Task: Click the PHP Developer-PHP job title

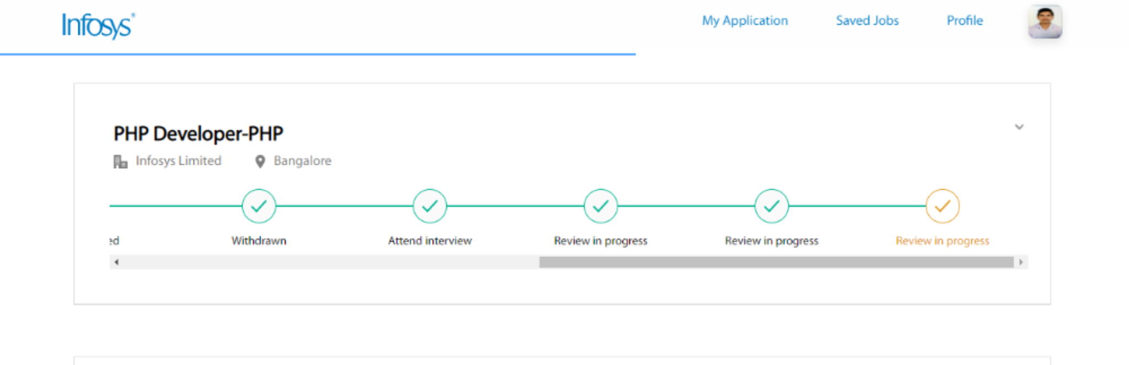Action: point(198,134)
